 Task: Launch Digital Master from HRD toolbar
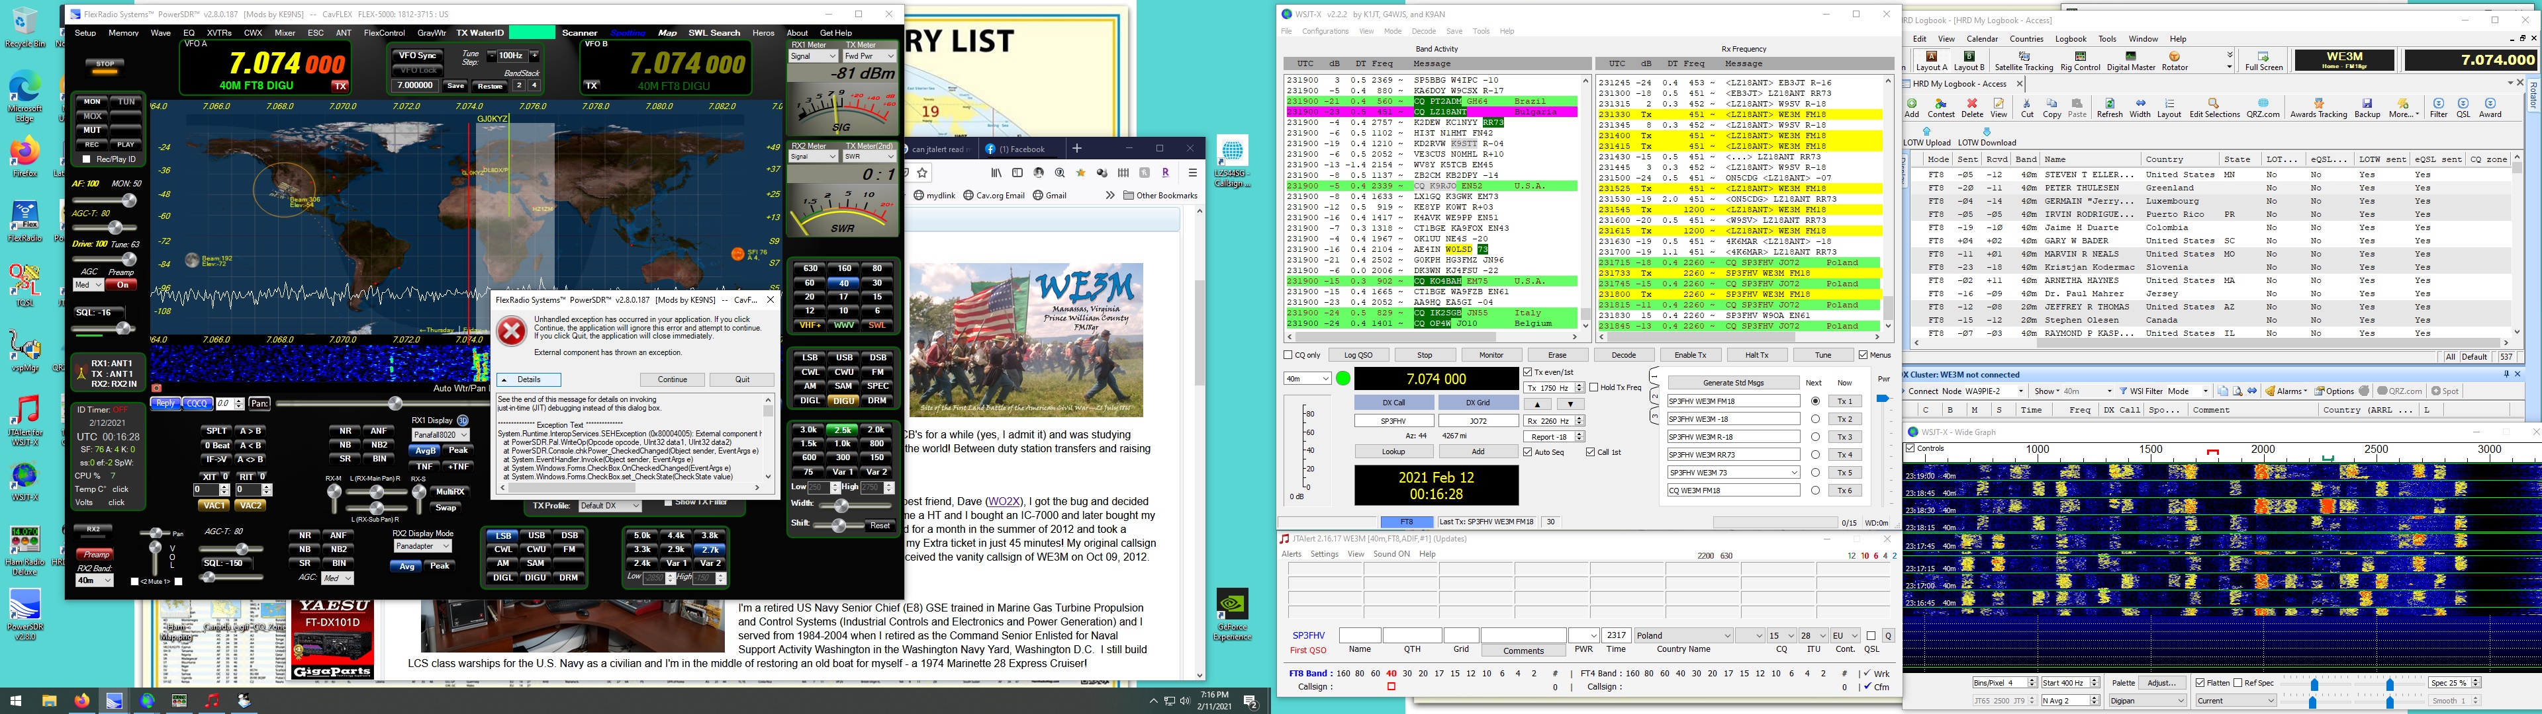click(2130, 61)
